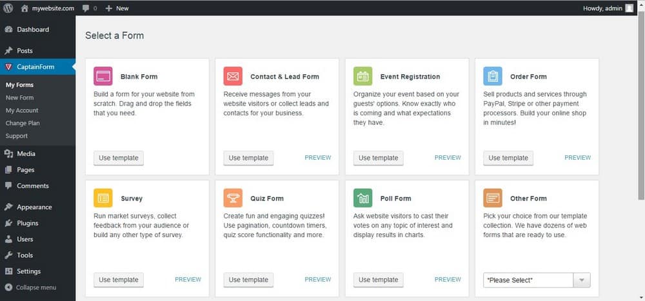
Task: Click the Plugins plug icon
Action: coord(8,223)
